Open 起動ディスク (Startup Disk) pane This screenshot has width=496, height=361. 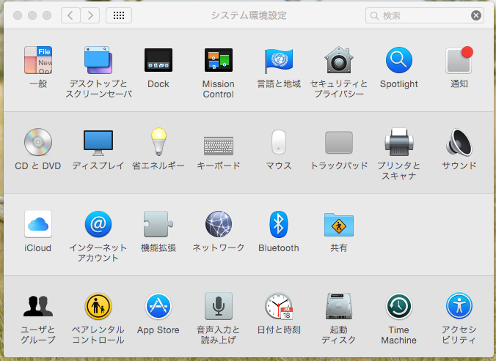coord(339,306)
